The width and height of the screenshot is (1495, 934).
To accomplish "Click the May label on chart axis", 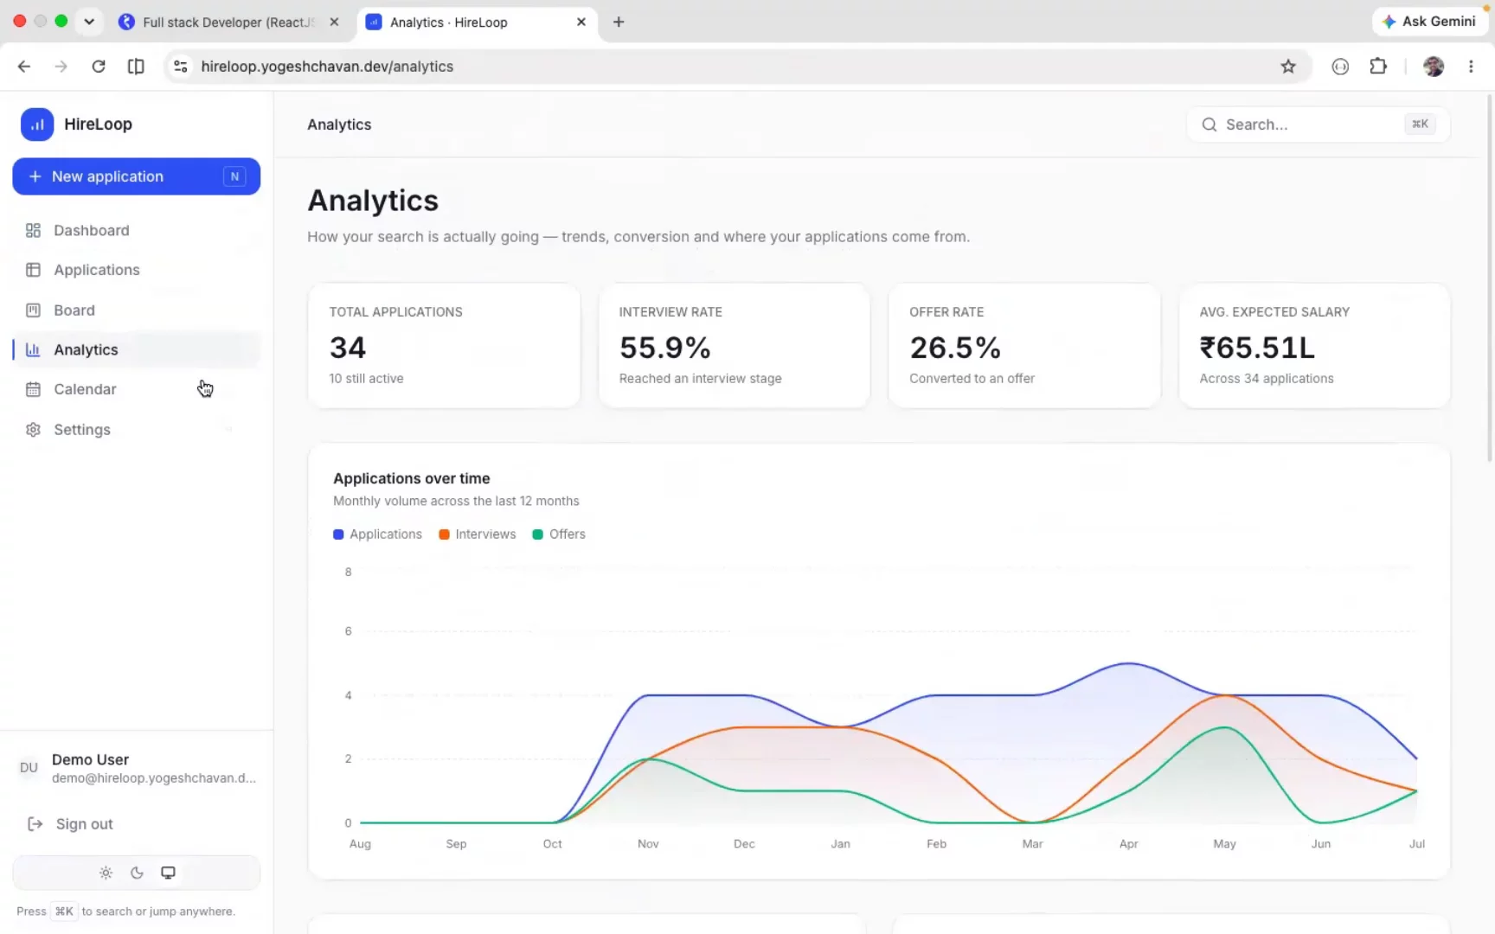I will [x=1224, y=844].
